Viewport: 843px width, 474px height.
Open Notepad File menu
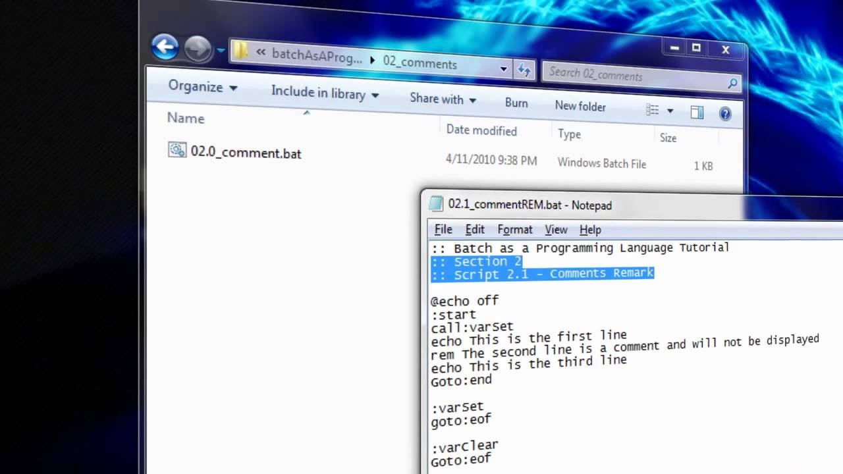[443, 229]
